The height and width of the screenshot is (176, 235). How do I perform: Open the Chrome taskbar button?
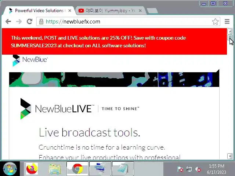click(x=77, y=169)
